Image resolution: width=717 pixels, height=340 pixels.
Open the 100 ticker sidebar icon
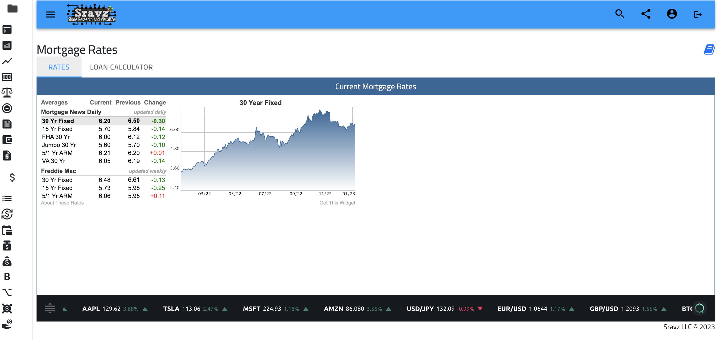tap(7, 77)
